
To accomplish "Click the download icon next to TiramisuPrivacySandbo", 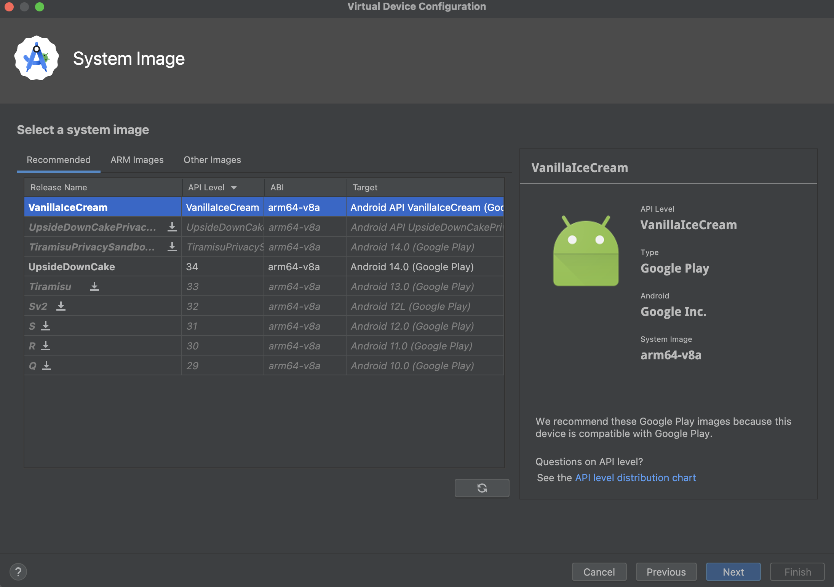I will 172,247.
